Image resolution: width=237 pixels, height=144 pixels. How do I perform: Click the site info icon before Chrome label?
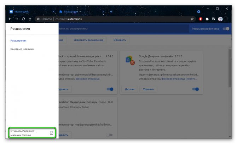[x=38, y=19]
